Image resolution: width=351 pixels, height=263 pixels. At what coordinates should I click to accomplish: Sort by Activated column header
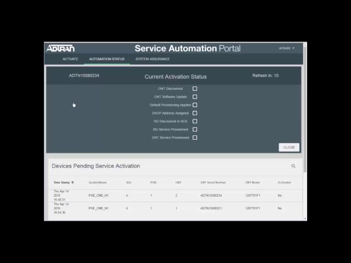pyautogui.click(x=284, y=182)
